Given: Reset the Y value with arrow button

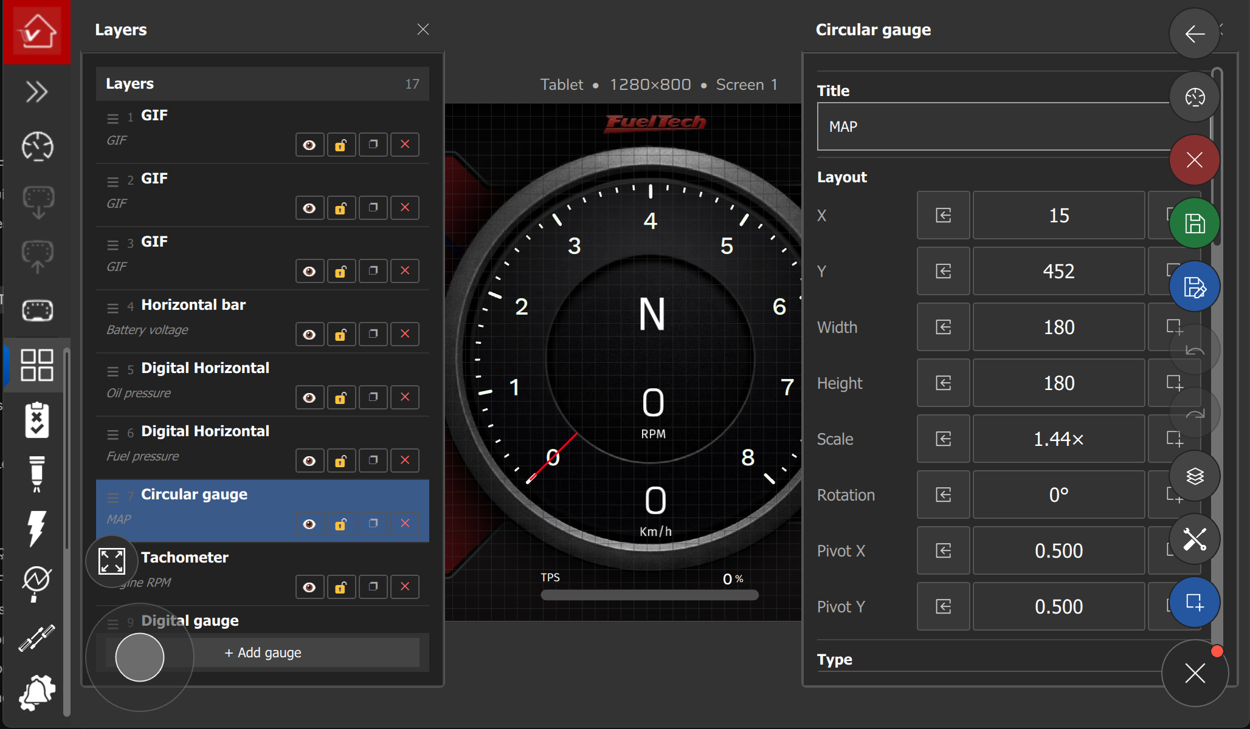Looking at the screenshot, I should coord(943,271).
